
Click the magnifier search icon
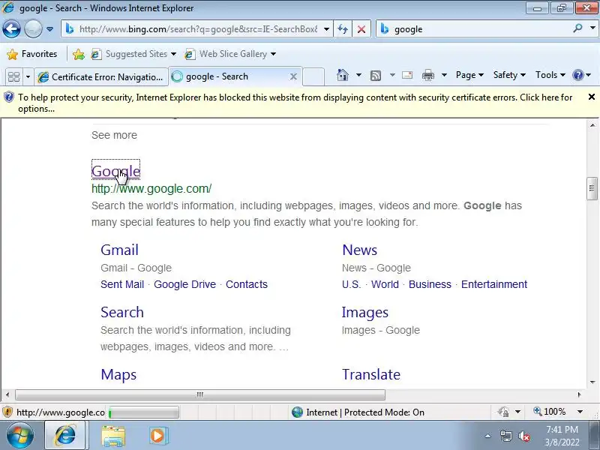coord(577,28)
